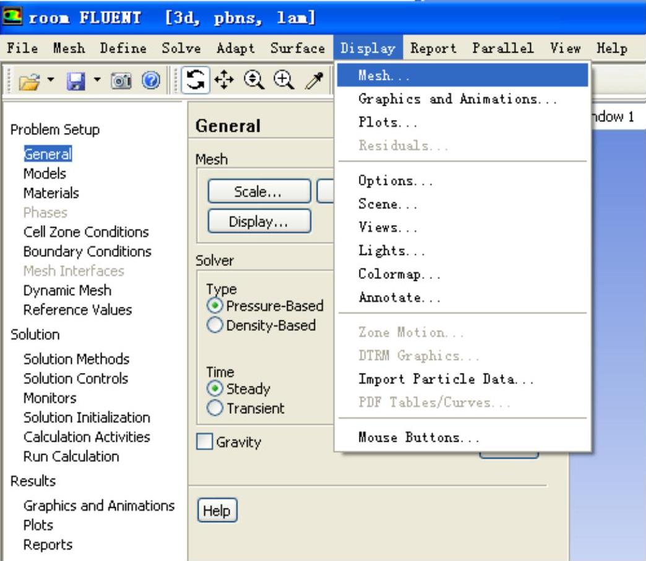The width and height of the screenshot is (646, 561).
Task: Select Cell Zone Conditions in tree
Action: click(86, 232)
